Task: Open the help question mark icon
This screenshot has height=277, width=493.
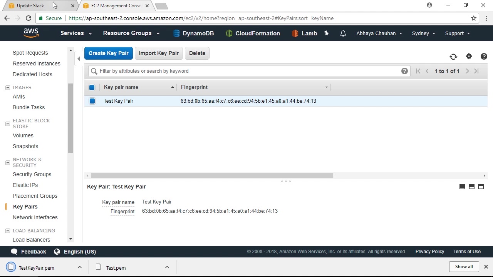Action: pyautogui.click(x=484, y=56)
